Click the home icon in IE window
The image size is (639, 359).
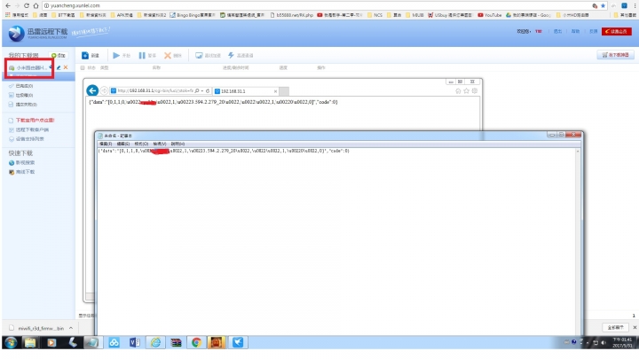pos(458,90)
